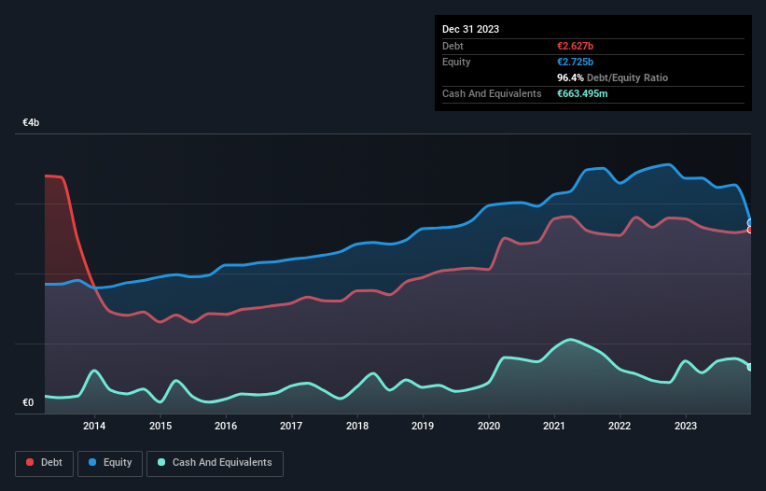Click the Dec 31 2023 tooltip date
This screenshot has width=766, height=491.
(470, 29)
